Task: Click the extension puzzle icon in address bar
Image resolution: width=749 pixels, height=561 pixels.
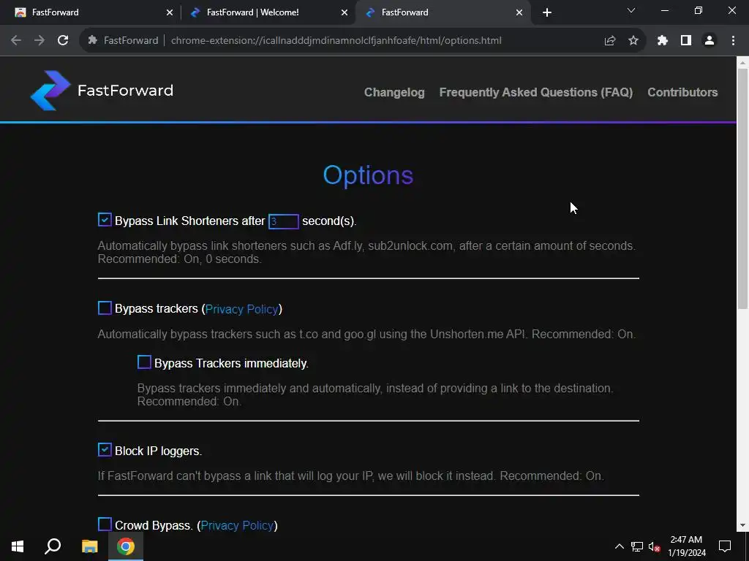Action: (x=93, y=41)
